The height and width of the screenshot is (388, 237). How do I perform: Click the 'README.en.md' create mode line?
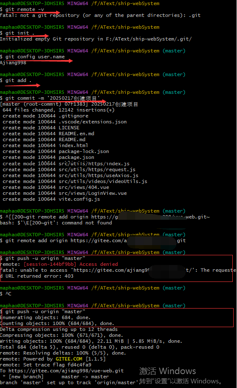pyautogui.click(x=49, y=134)
